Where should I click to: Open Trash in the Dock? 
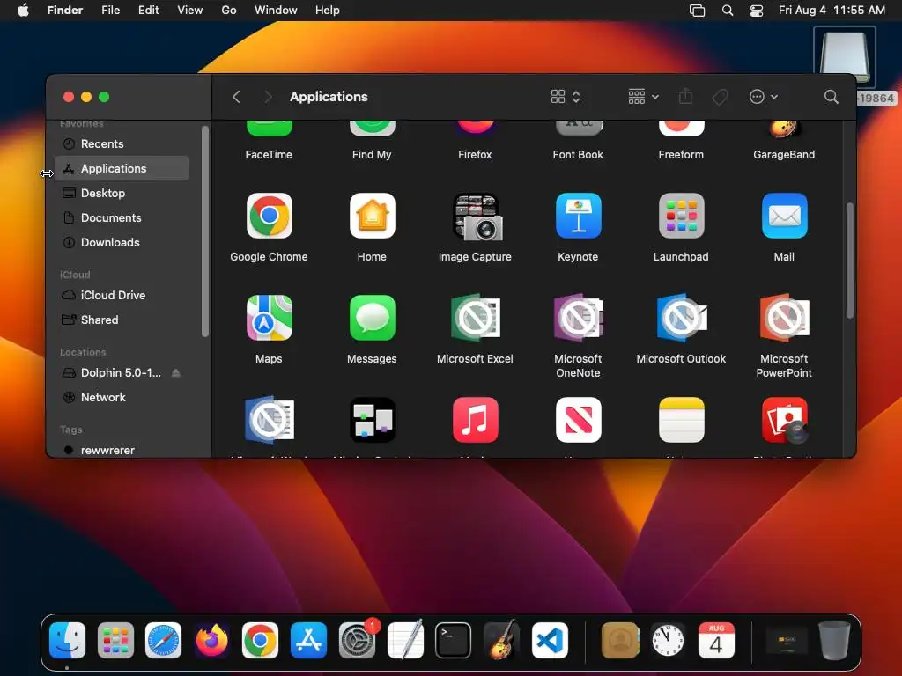[834, 641]
